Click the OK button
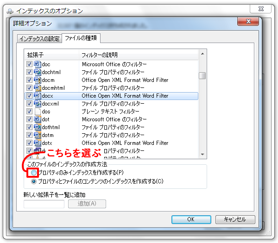 coord(191,219)
